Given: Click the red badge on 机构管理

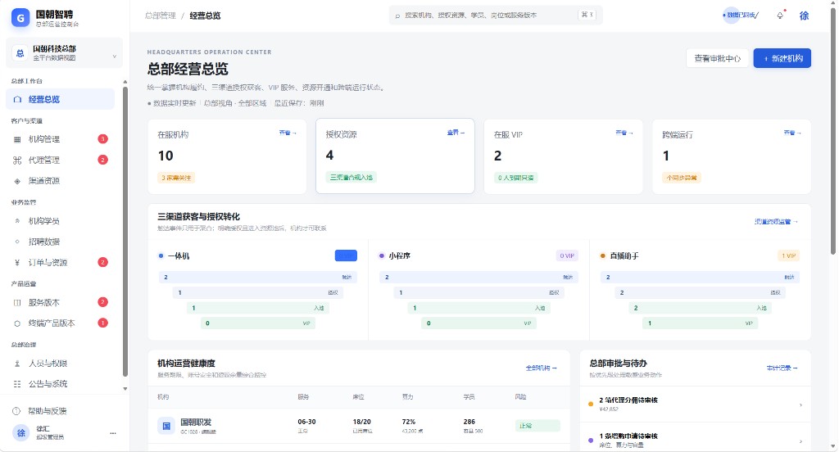Looking at the screenshot, I should [x=102, y=139].
